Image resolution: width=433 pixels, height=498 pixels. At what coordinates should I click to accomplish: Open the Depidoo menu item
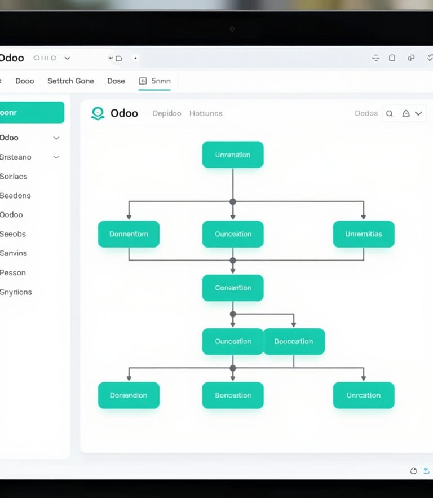point(167,113)
